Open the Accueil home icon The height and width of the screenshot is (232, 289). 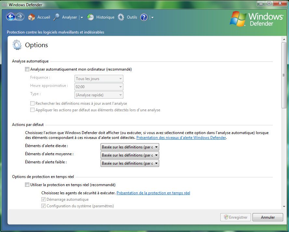pos(32,17)
